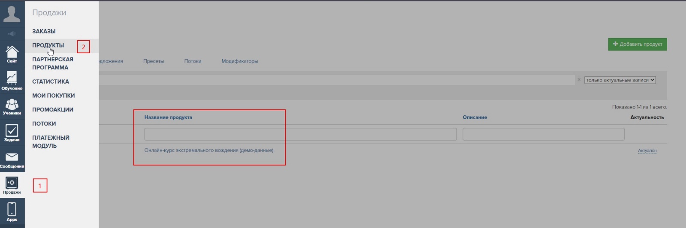The width and height of the screenshot is (686, 228).
Task: Switch to the Пресеты tab
Action: click(x=154, y=61)
